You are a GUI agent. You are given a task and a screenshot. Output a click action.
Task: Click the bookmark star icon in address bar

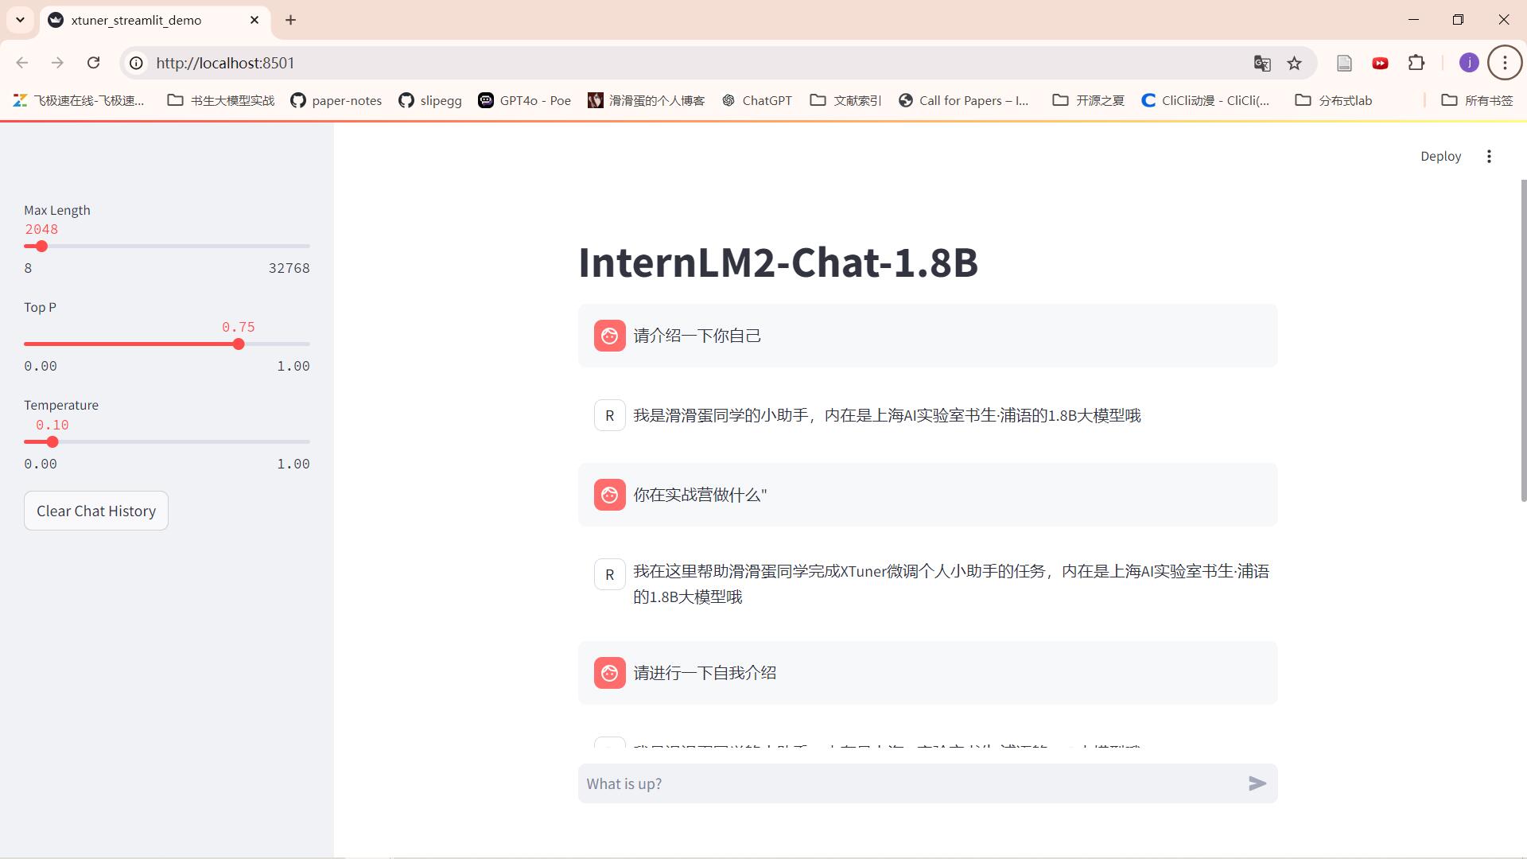pyautogui.click(x=1296, y=63)
